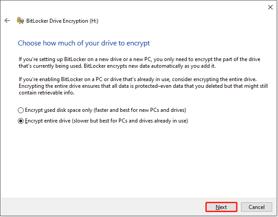Click the Next button
This screenshot has width=278, height=217.
point(221,207)
